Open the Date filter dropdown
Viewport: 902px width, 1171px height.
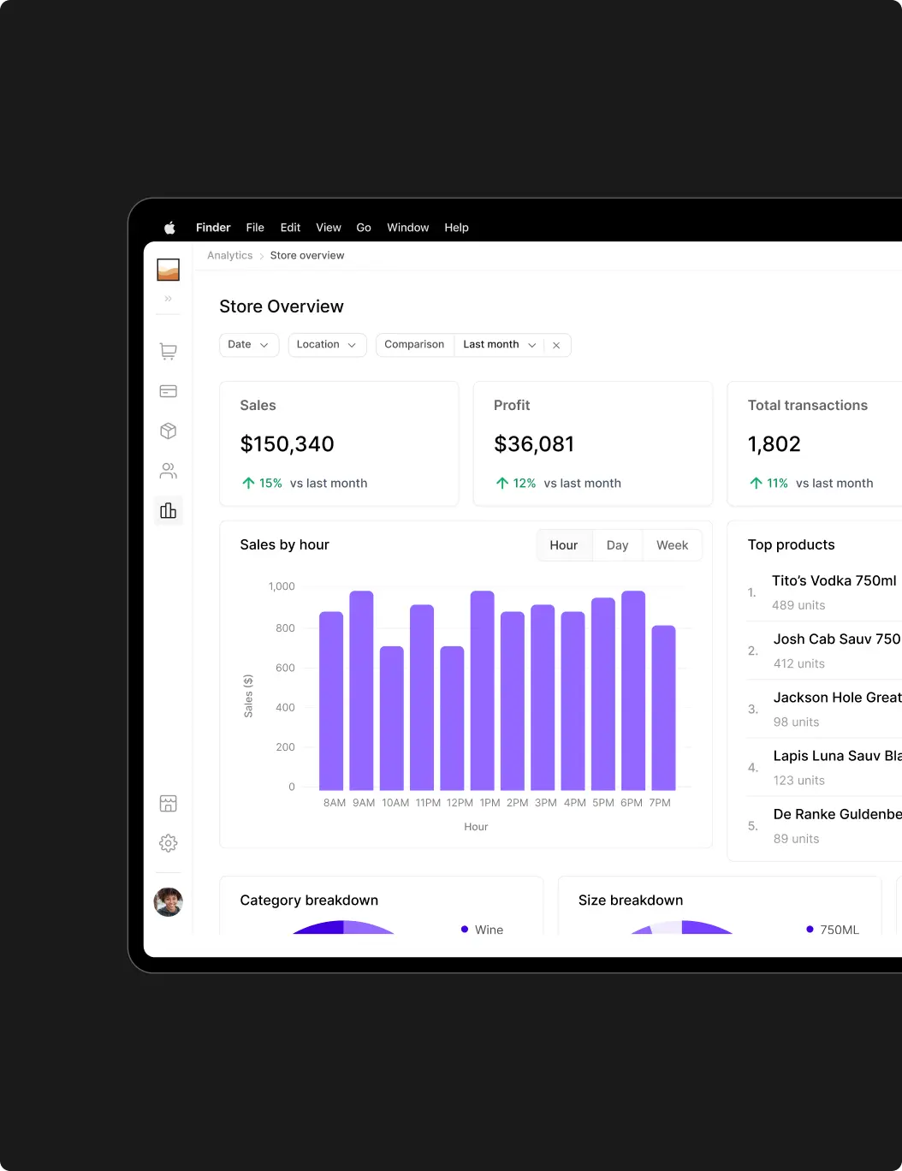[x=249, y=344]
